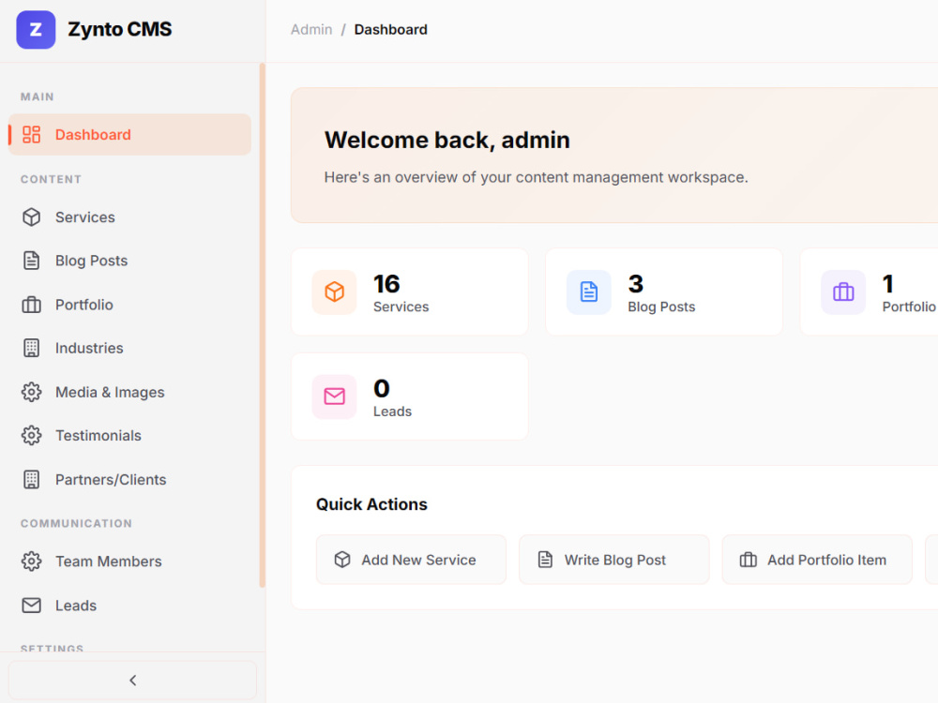Open the 0 Leads stat card
Screen dimensions: 938x703
tap(410, 396)
